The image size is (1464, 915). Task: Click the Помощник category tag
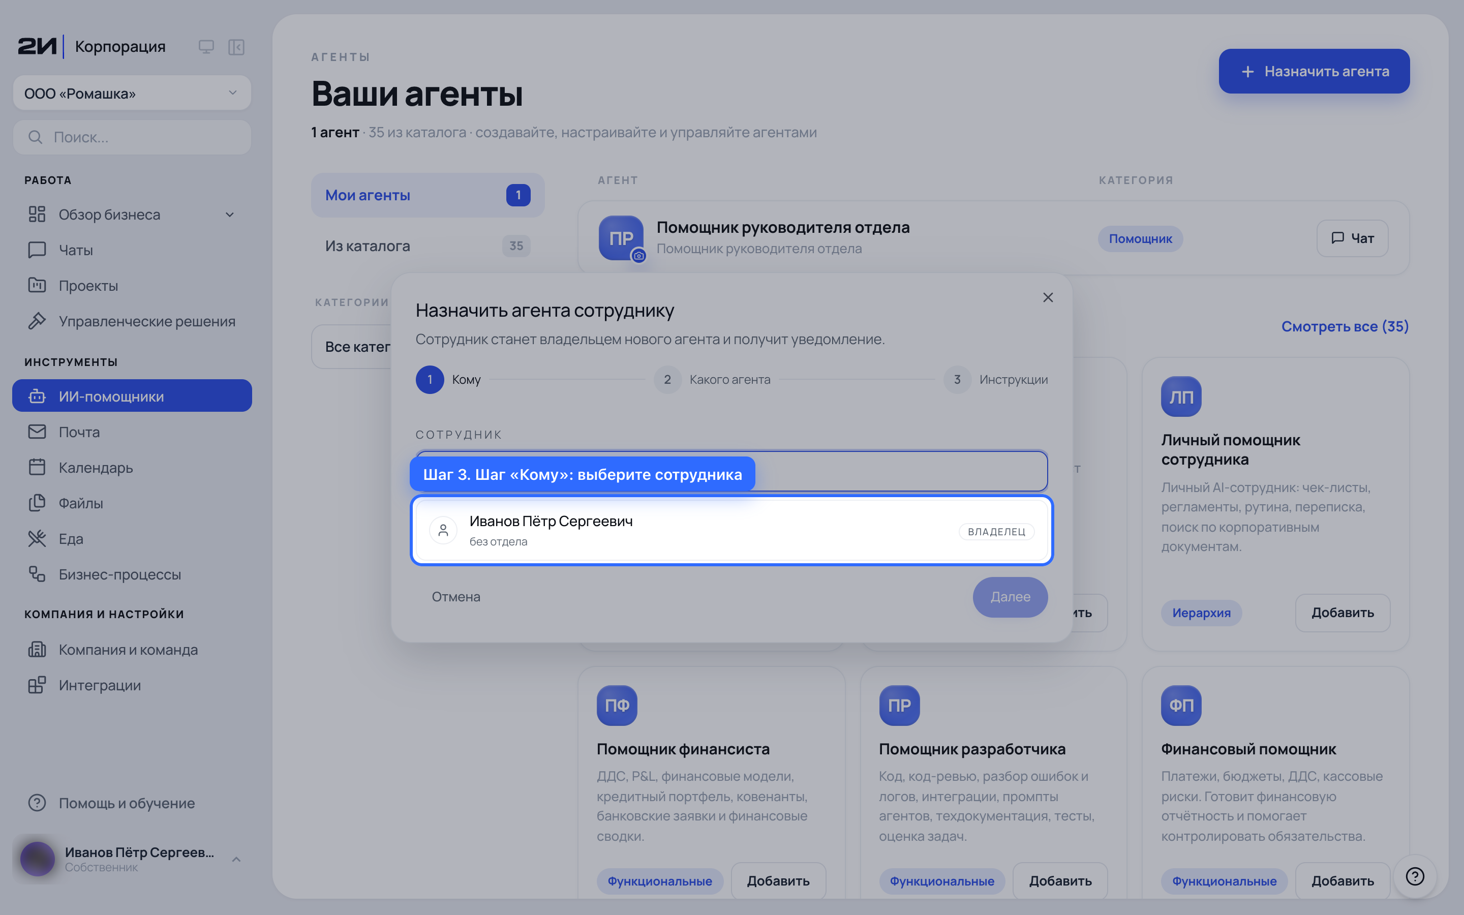1140,238
